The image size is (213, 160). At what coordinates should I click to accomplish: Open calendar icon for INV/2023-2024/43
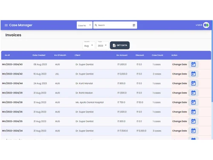pos(193,64)
